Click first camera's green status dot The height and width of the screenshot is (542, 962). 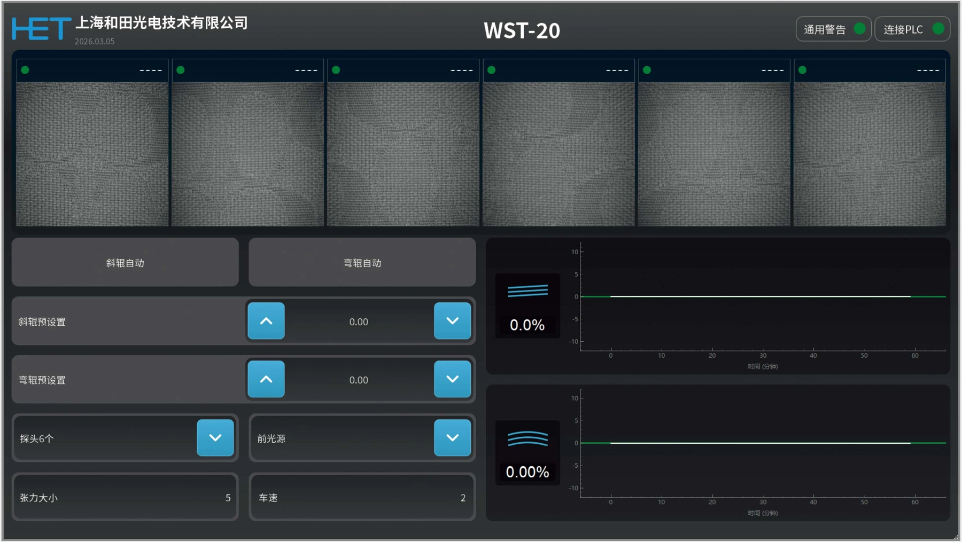[25, 70]
